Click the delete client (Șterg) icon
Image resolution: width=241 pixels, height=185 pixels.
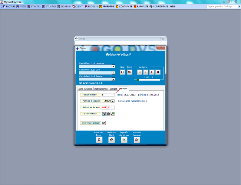point(130,72)
